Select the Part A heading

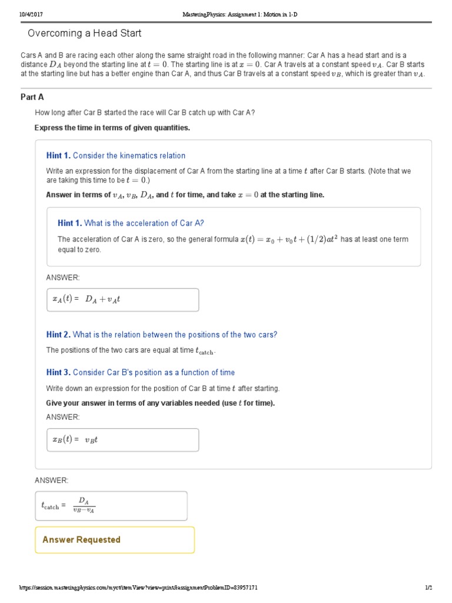32,97
